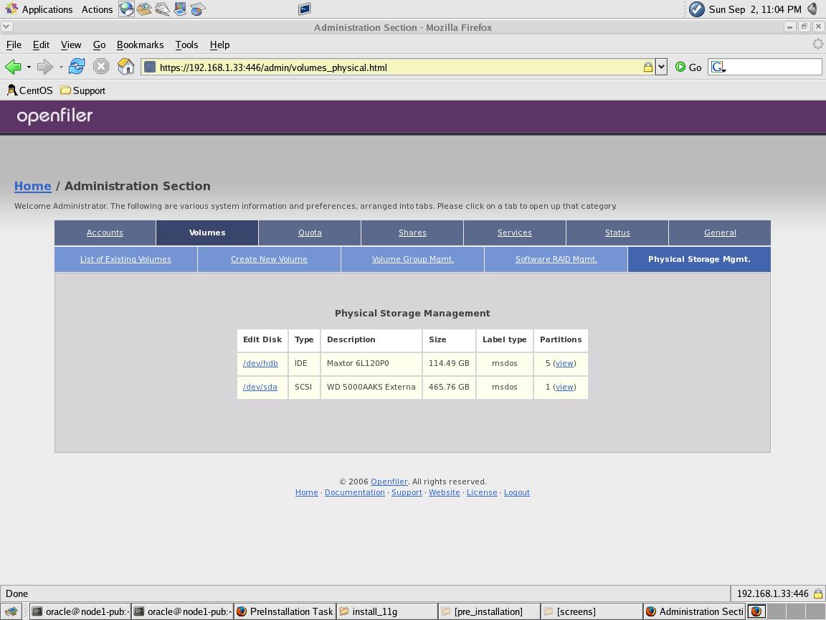Open the License footer link
Screen dimensions: 826x620
tap(482, 492)
